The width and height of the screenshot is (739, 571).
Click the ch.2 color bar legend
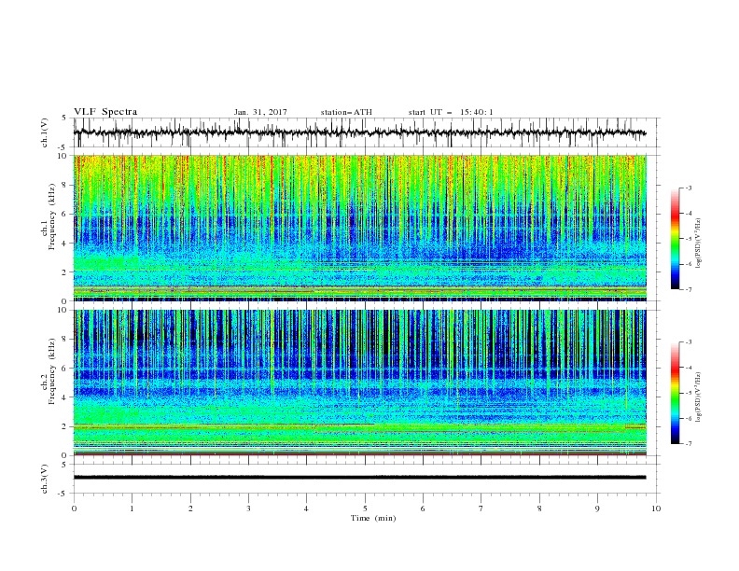point(675,393)
